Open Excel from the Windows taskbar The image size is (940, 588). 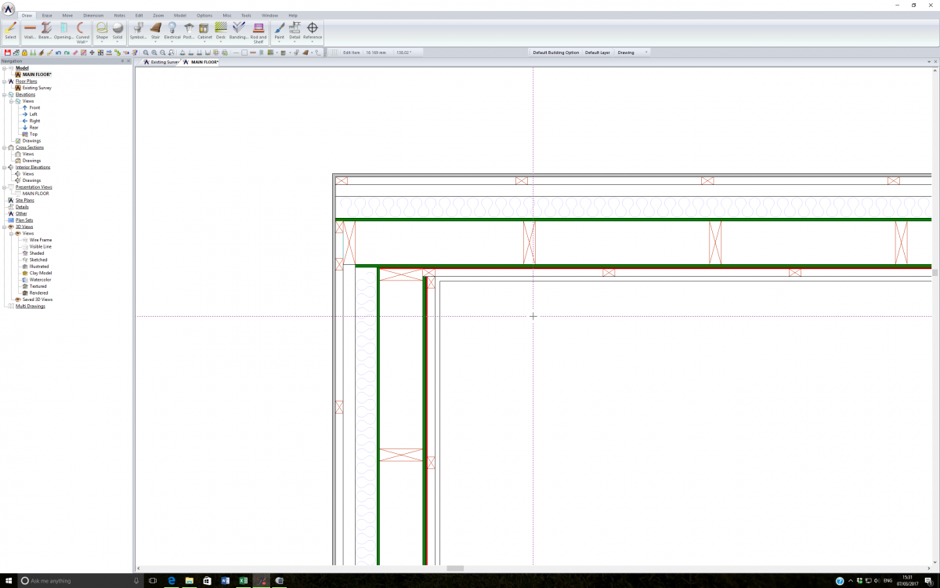tap(243, 581)
